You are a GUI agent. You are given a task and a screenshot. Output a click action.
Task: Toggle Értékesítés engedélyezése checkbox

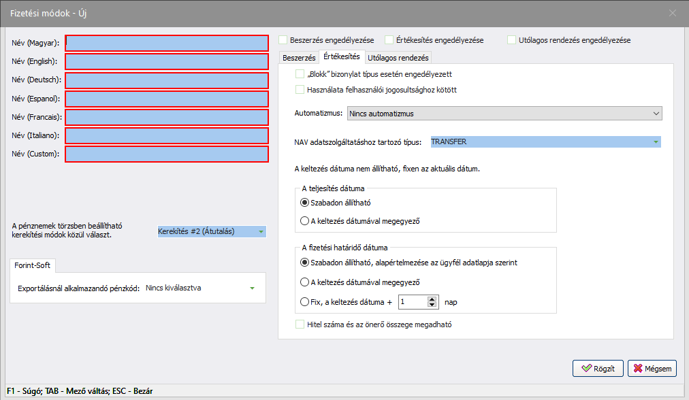[x=389, y=40]
